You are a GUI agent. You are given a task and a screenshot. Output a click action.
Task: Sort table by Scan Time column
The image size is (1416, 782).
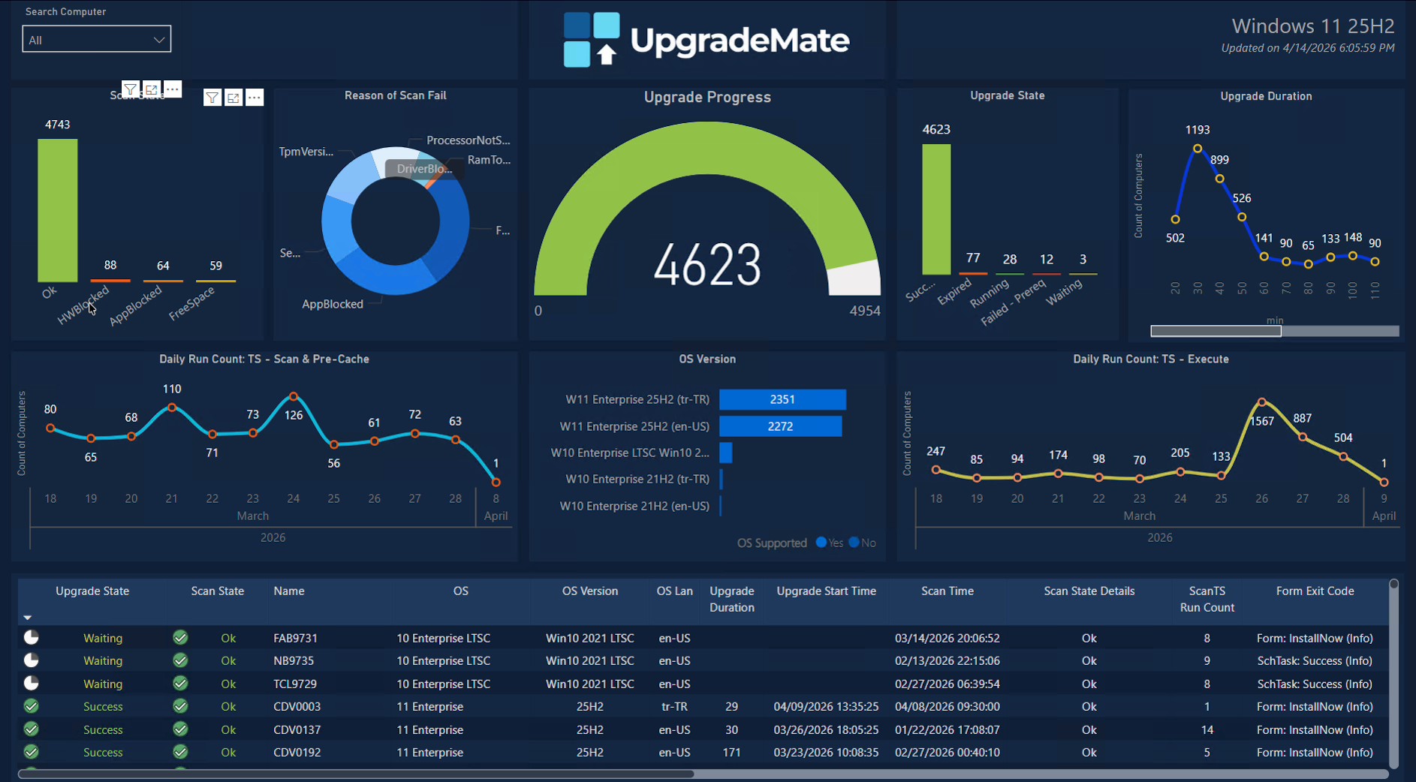pyautogui.click(x=948, y=591)
